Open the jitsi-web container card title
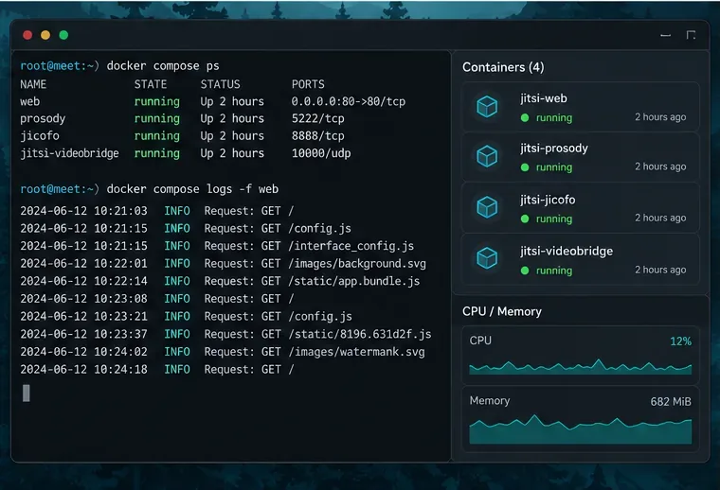This screenshot has height=490, width=720. pyautogui.click(x=544, y=98)
